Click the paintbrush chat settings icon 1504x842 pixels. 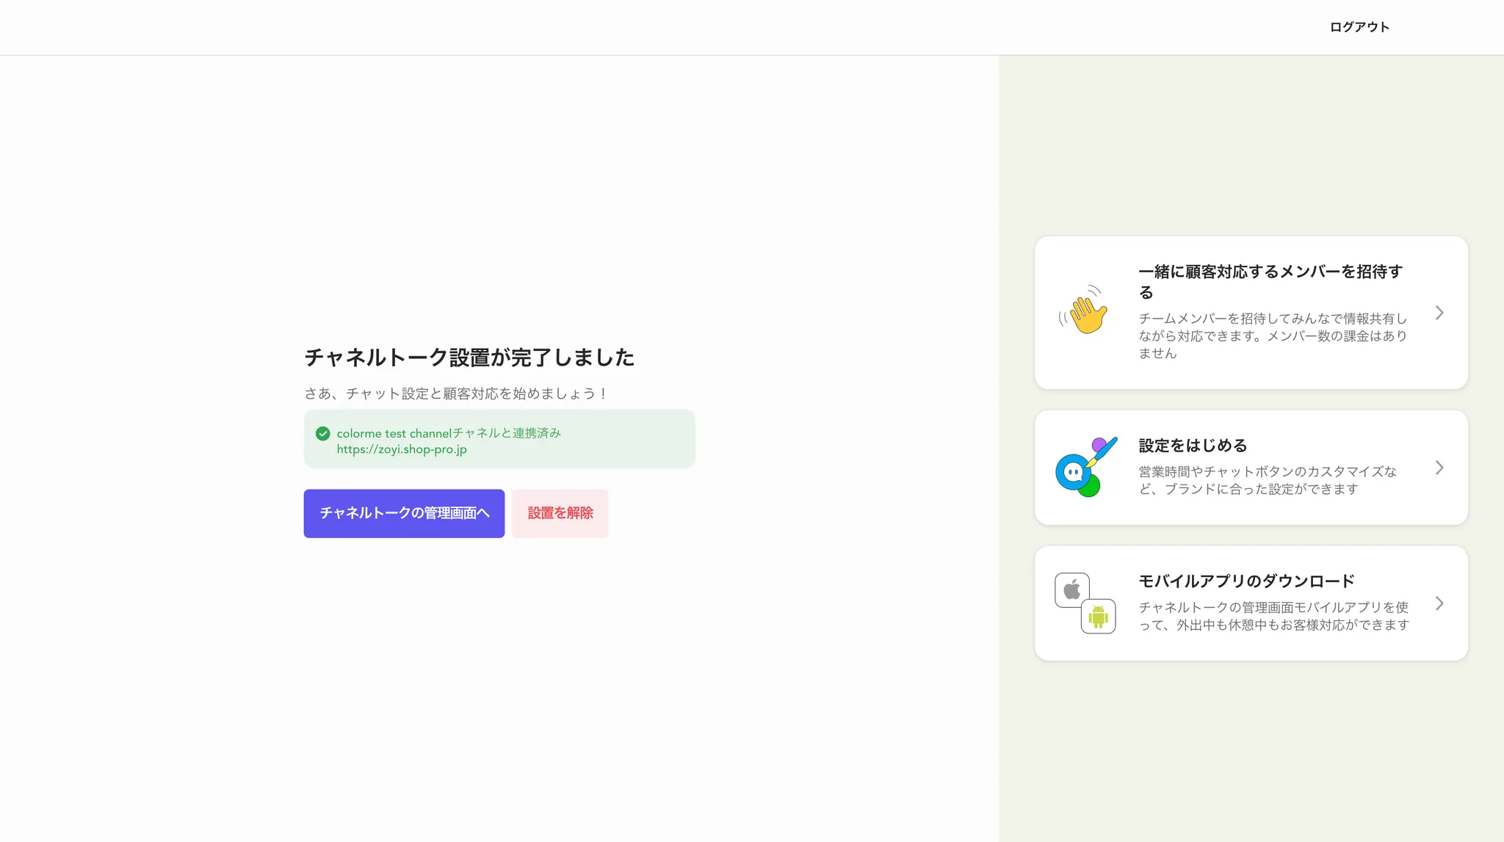pos(1085,468)
